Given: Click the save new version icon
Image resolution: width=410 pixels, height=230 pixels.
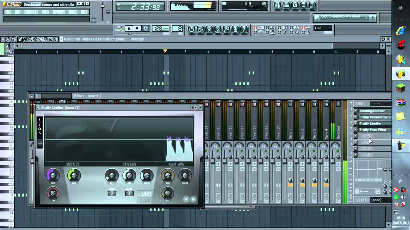Looking at the screenshot, I should pyautogui.click(x=200, y=30).
